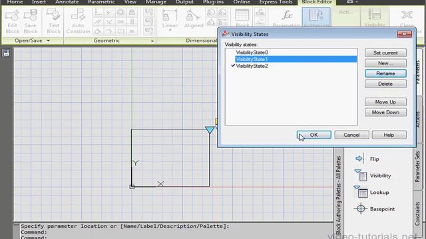Click the Edit Block ribbon icon
The image size is (426, 239).
pos(12,21)
